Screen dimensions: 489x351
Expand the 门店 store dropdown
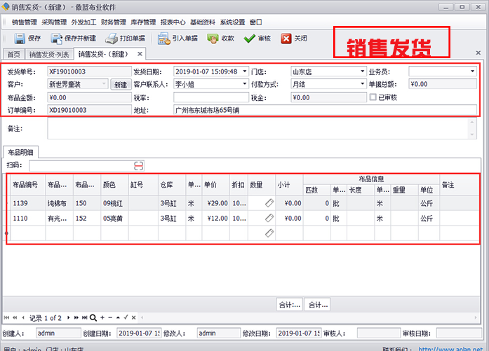359,71
